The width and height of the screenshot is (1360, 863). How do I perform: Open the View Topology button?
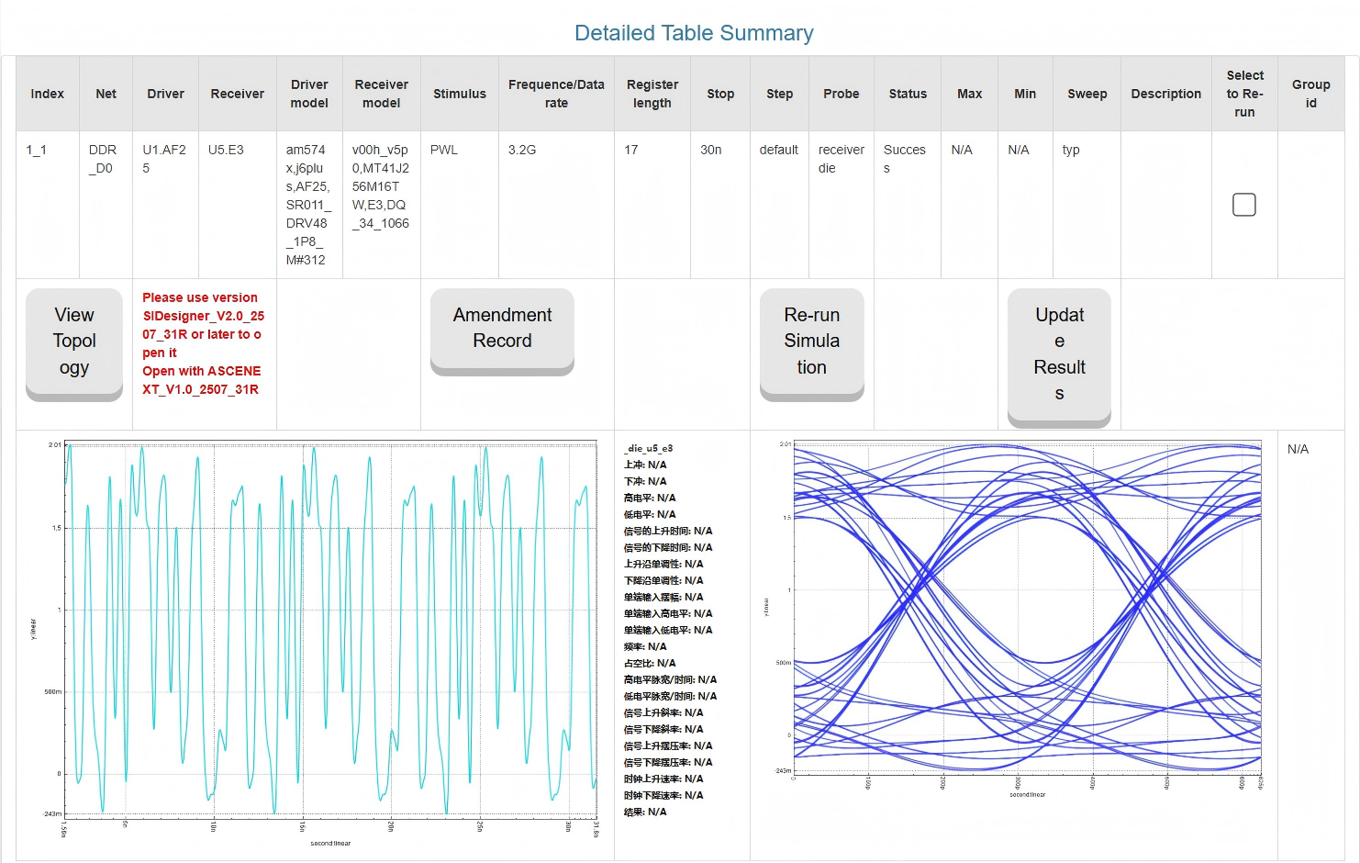74,342
